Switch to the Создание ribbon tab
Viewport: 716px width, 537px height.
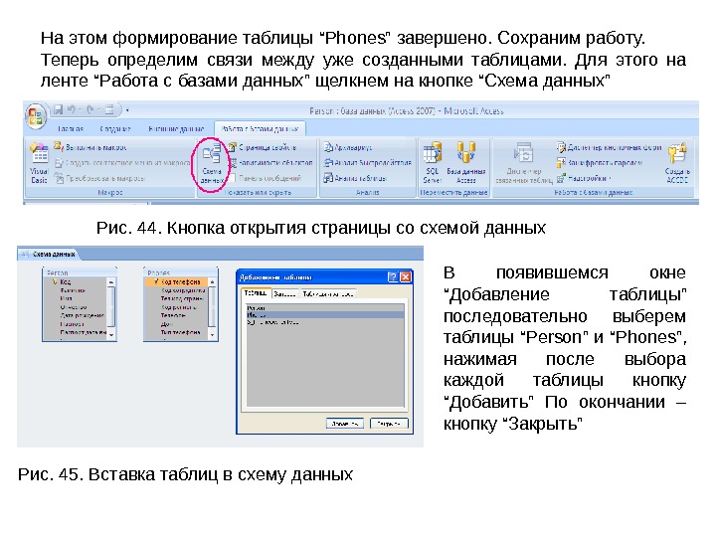pos(115,129)
